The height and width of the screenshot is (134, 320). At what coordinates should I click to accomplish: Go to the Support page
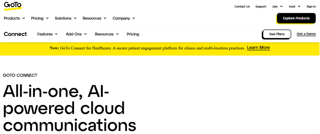tap(261, 7)
